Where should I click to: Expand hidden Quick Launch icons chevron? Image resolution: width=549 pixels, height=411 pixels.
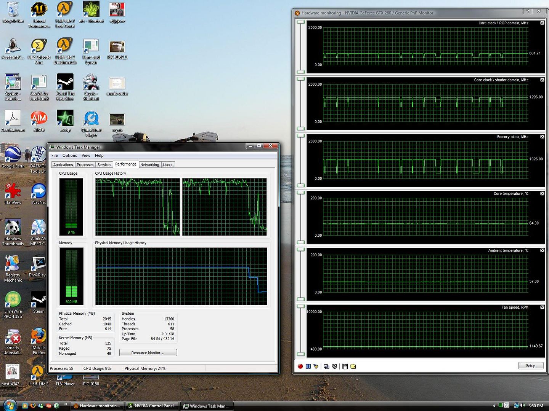(66, 404)
